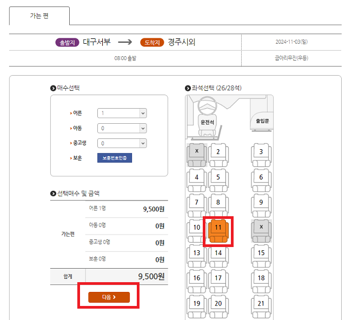352x320 pixels.
Task: Choose seat number 10
Action: [x=196, y=231]
